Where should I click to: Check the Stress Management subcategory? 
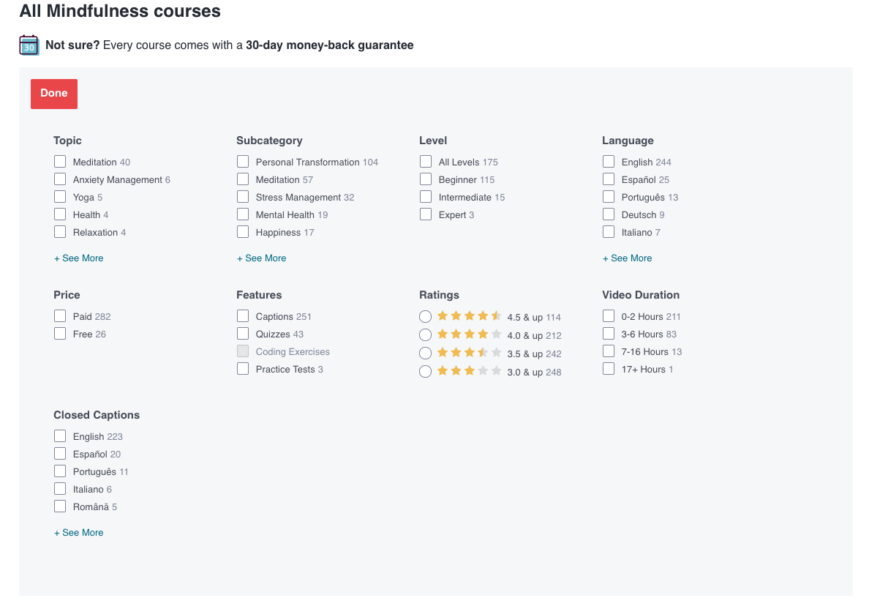click(242, 196)
